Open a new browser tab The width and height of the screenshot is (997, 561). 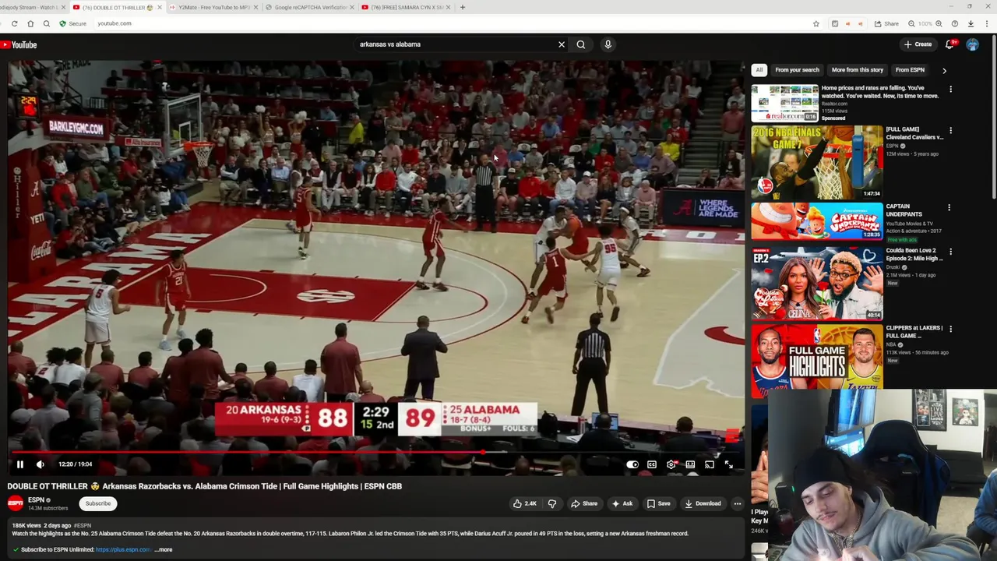click(463, 7)
